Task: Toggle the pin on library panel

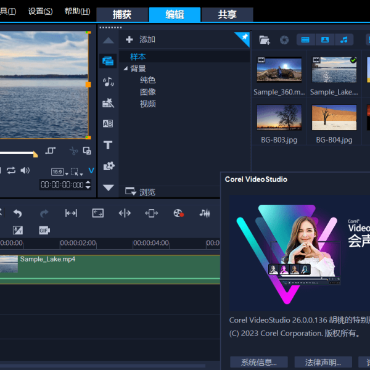Action: tap(244, 38)
